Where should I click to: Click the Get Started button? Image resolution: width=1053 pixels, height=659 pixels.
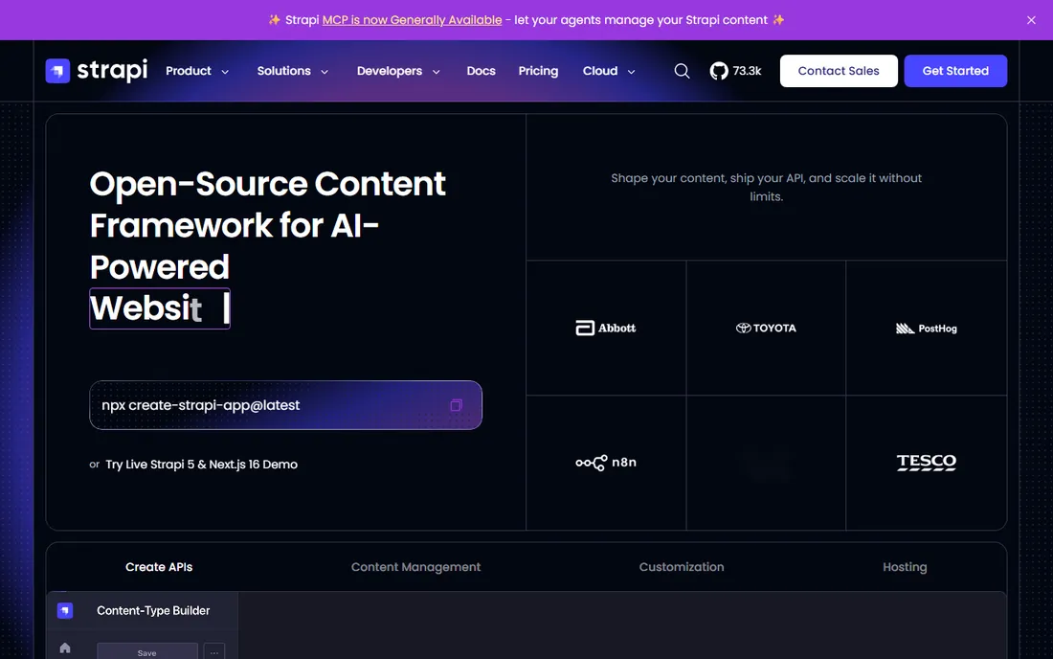point(955,71)
